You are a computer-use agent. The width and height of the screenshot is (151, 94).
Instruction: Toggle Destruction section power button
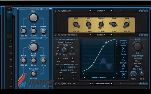pyautogui.click(x=59, y=35)
